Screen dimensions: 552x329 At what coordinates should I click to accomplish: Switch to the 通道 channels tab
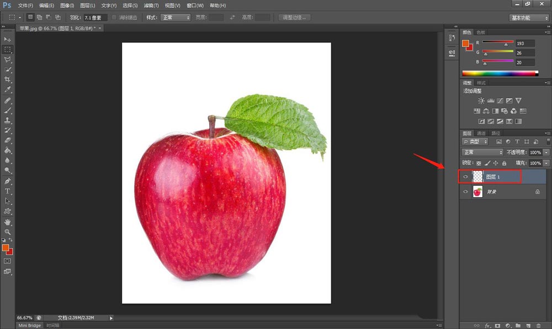click(481, 133)
